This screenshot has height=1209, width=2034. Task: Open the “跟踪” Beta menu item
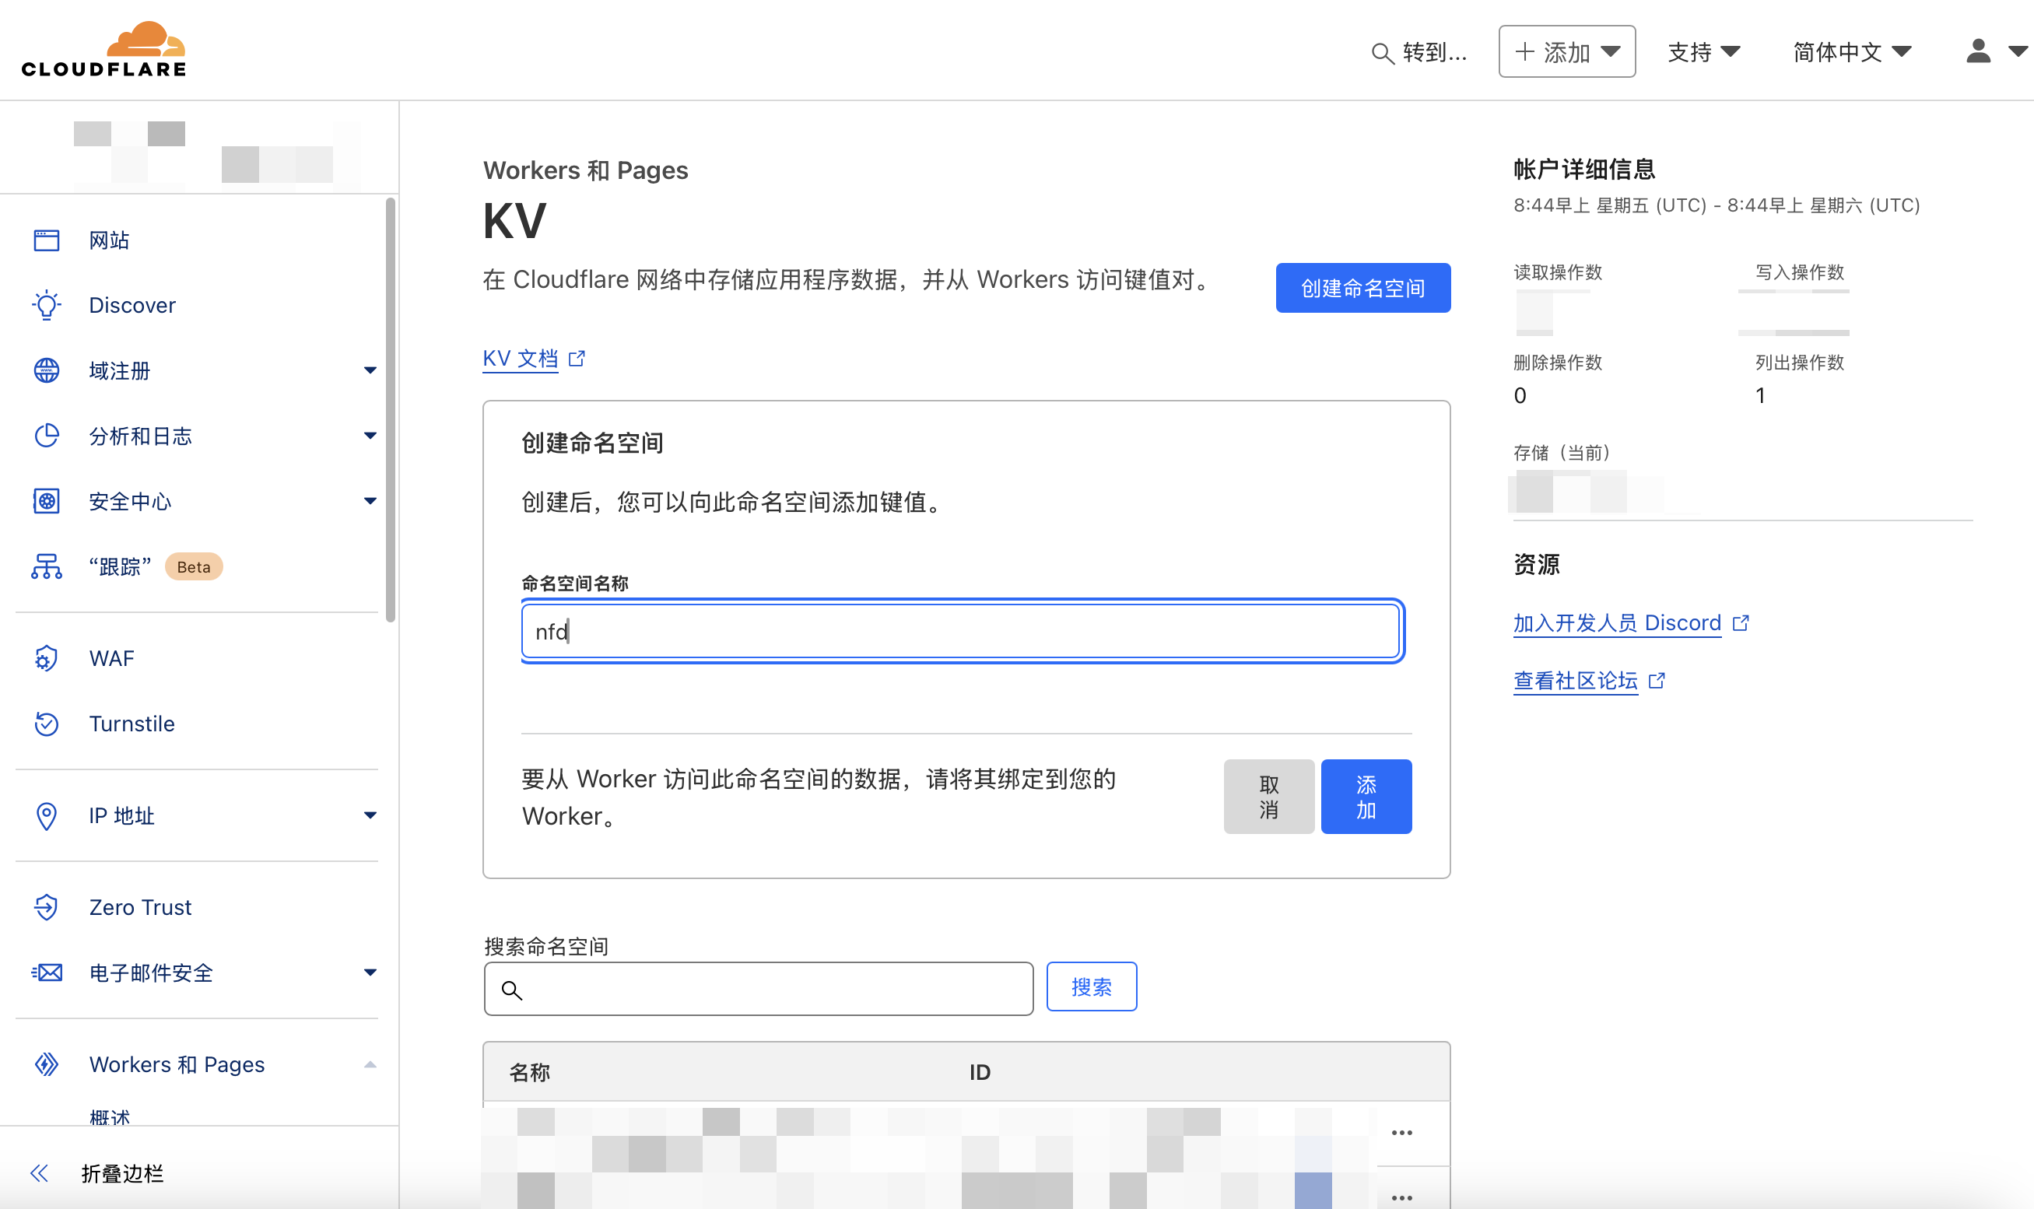tap(155, 566)
